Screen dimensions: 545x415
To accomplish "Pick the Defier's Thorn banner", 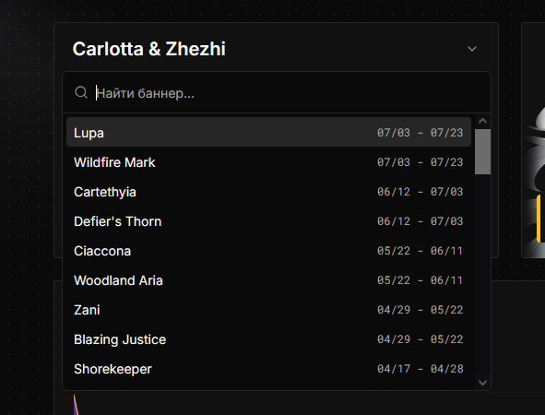I will [268, 221].
